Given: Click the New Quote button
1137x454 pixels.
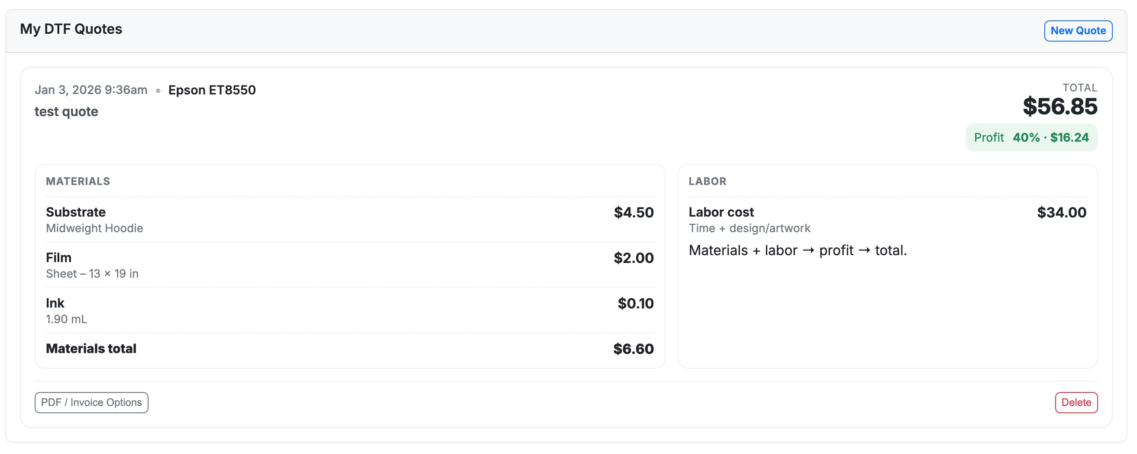Looking at the screenshot, I should point(1077,31).
